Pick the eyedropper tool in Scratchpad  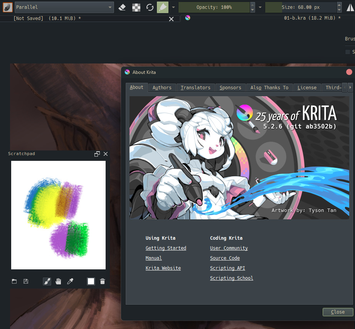(70, 281)
